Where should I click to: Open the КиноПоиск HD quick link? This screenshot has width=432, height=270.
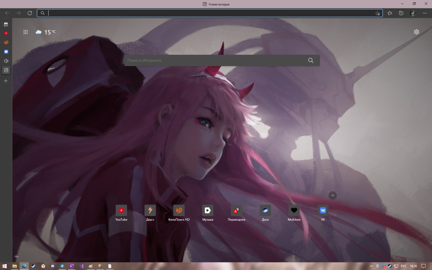pos(179,213)
